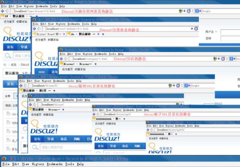Image resolution: width=240 pixels, height=167 pixels.
Task: Open the View menu in the localhost/discuz/ window
Action: (x=46, y=100)
